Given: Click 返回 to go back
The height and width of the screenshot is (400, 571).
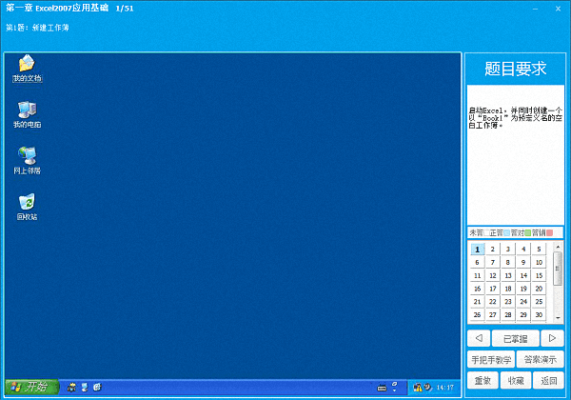Looking at the screenshot, I should (x=548, y=381).
